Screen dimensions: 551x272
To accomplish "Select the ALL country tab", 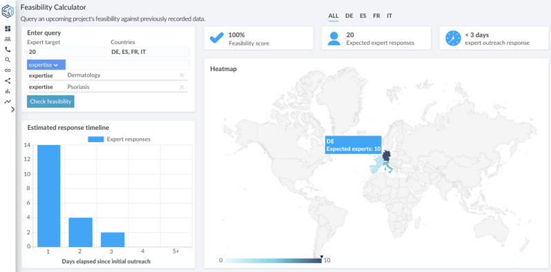I will [x=333, y=16].
